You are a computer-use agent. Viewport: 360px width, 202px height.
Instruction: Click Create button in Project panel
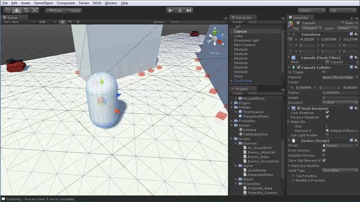pyautogui.click(x=238, y=93)
